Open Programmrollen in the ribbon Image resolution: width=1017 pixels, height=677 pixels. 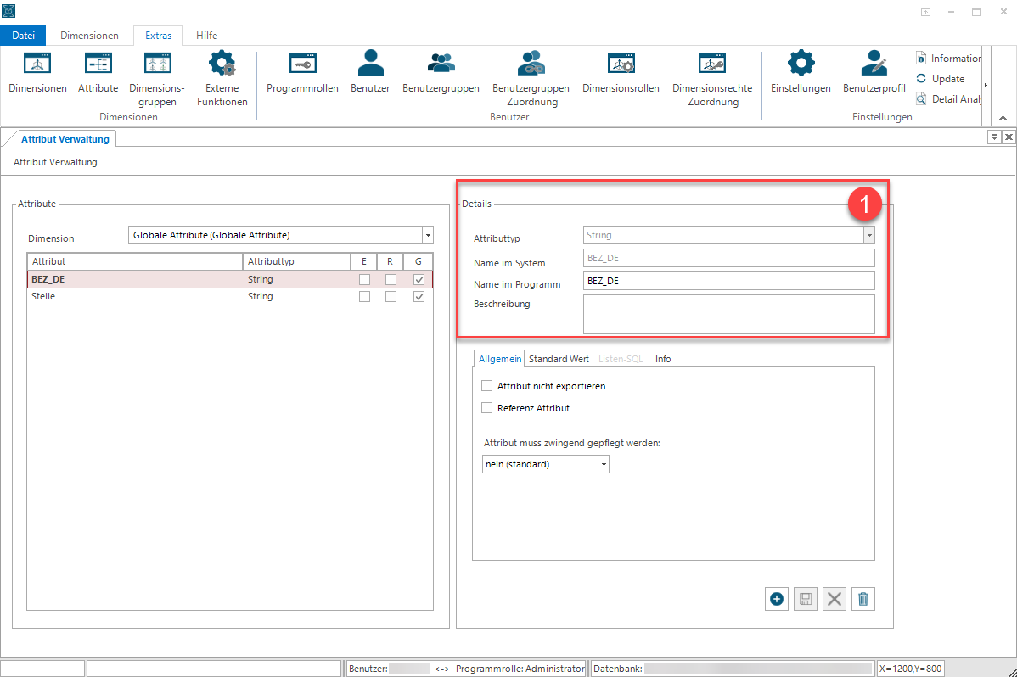tap(302, 71)
